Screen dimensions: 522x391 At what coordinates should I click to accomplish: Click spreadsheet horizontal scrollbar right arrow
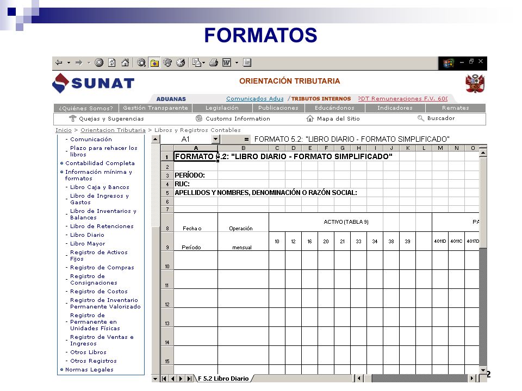[472, 379]
